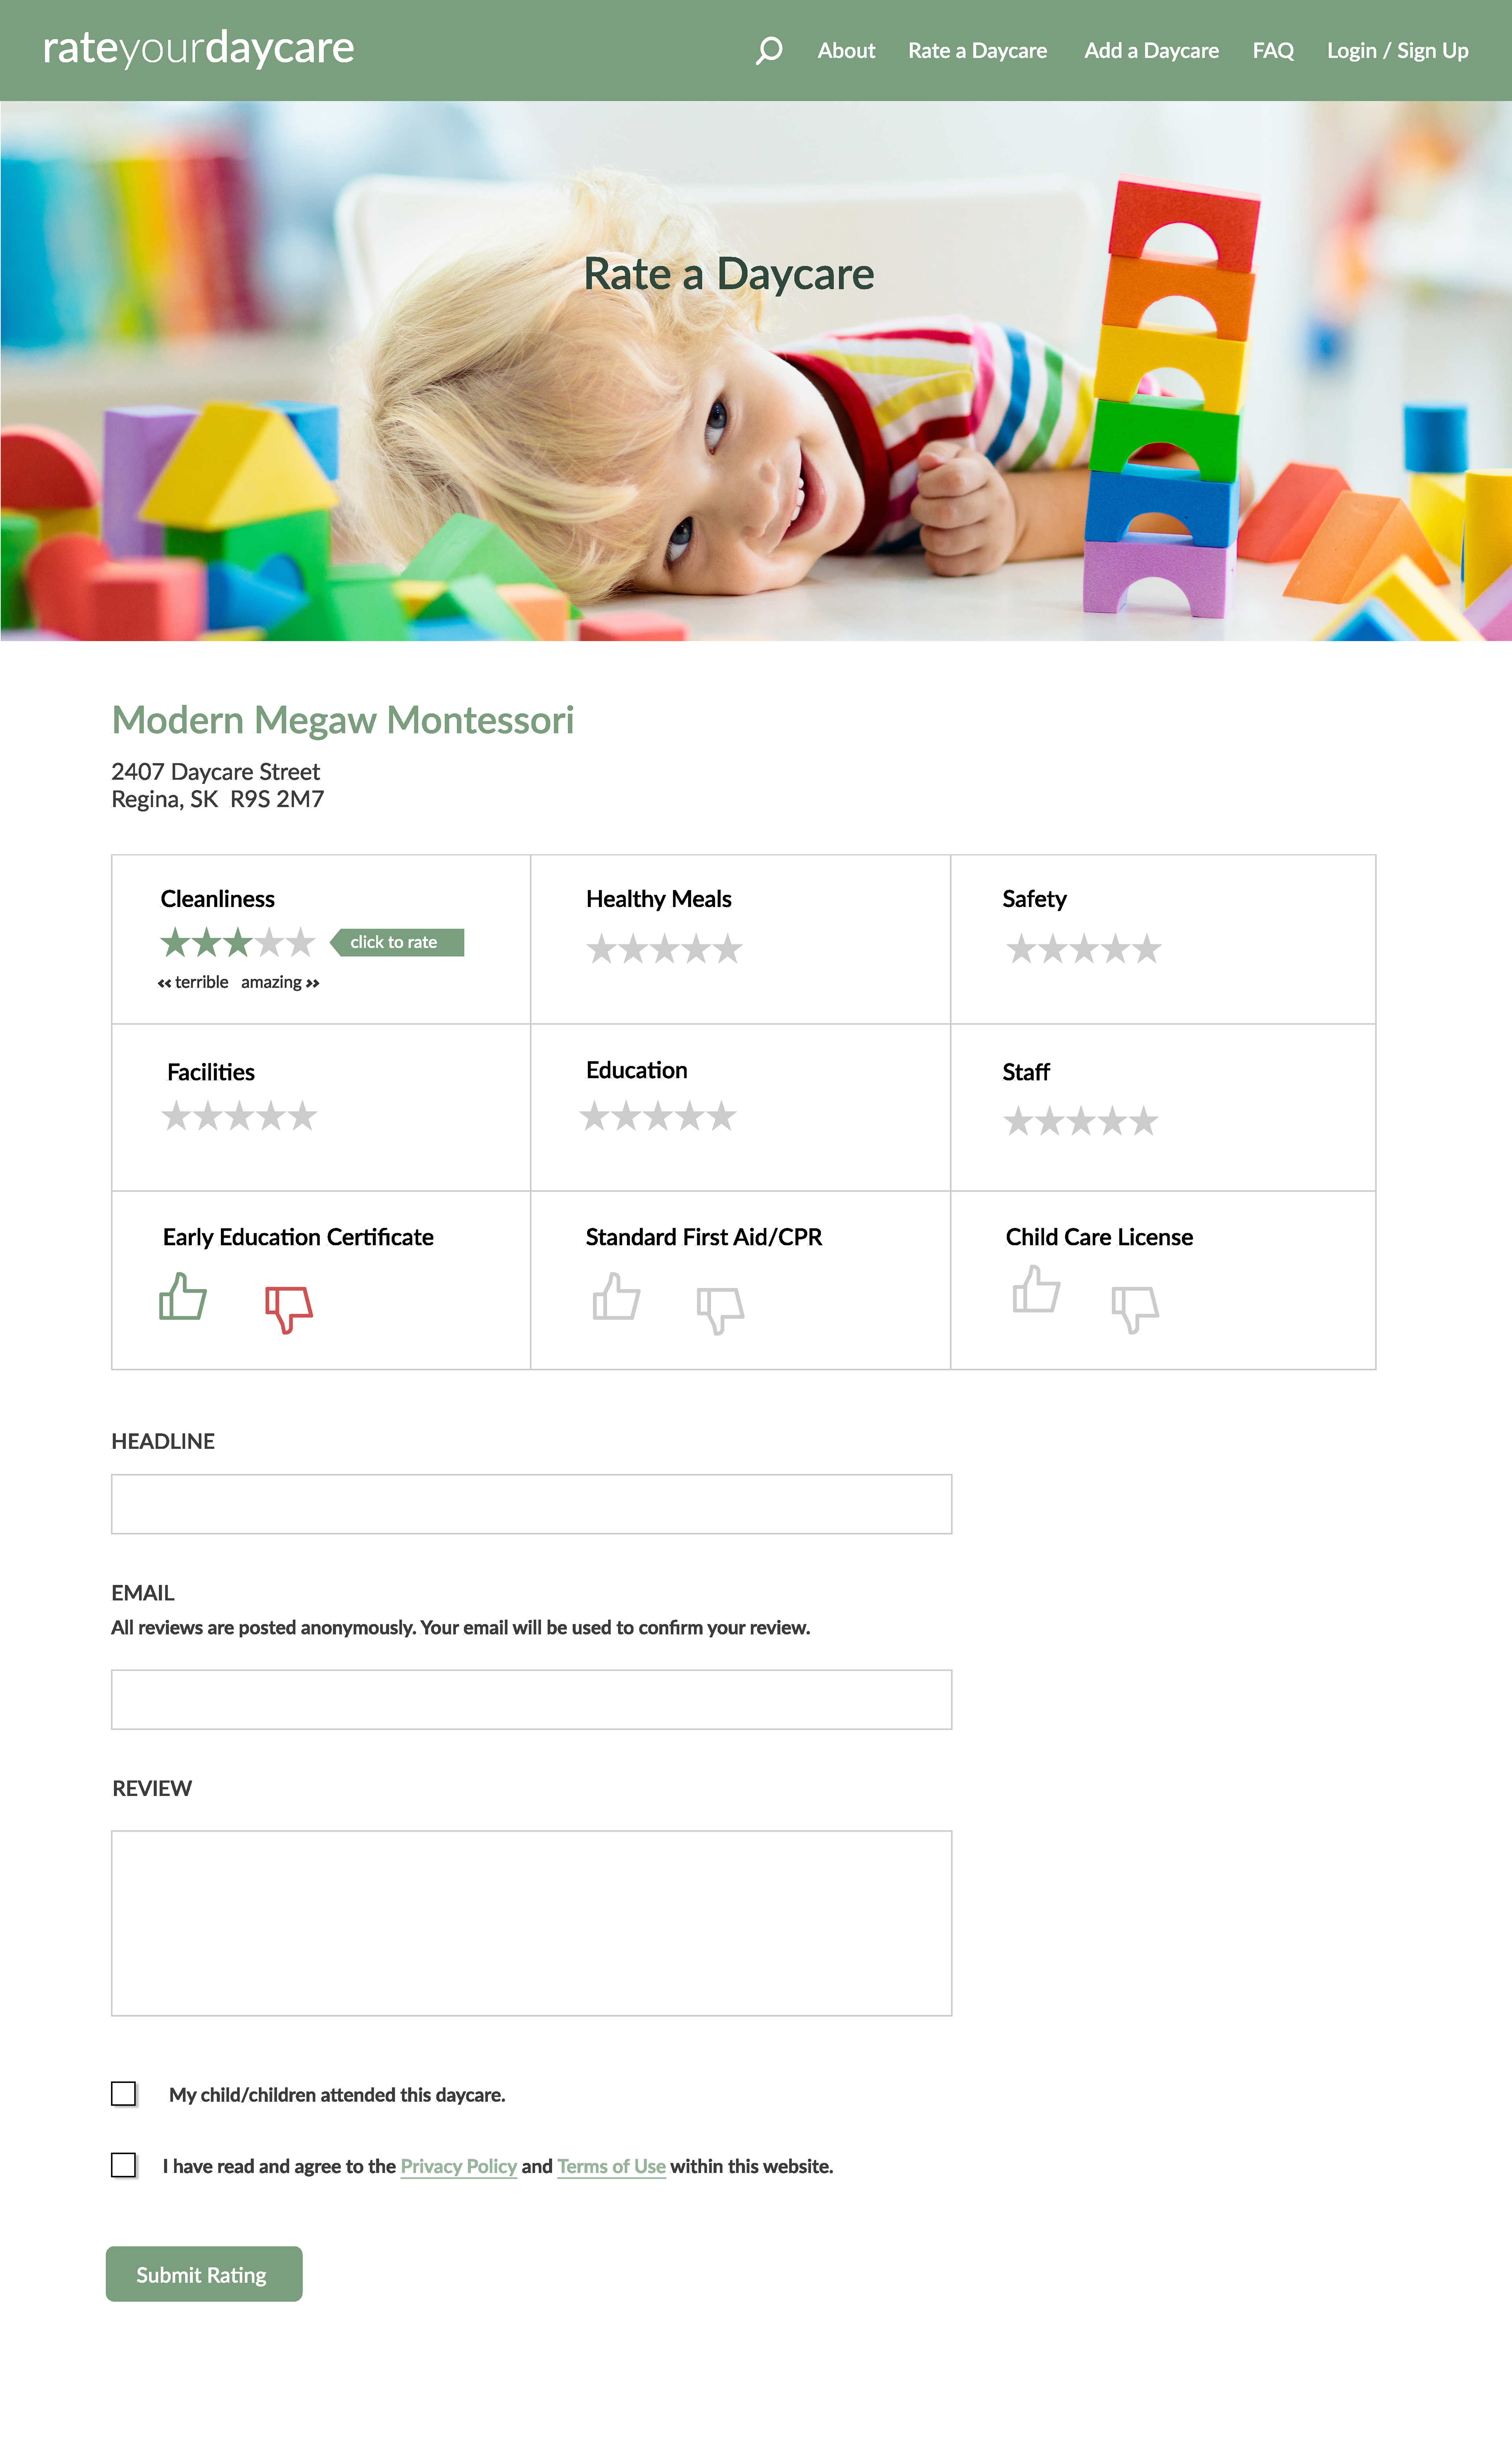Focus the Review text area
Screen dimensions: 1512x2461
(531, 1922)
